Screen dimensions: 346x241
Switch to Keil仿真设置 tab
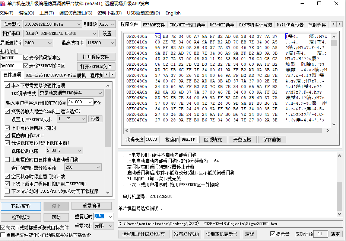(x=290, y=25)
